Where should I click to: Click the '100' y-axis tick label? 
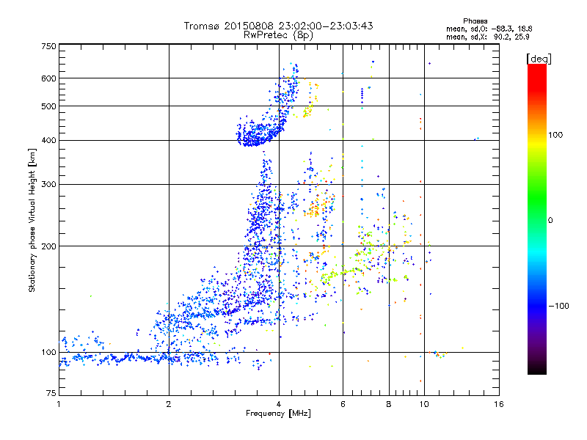[x=49, y=353]
